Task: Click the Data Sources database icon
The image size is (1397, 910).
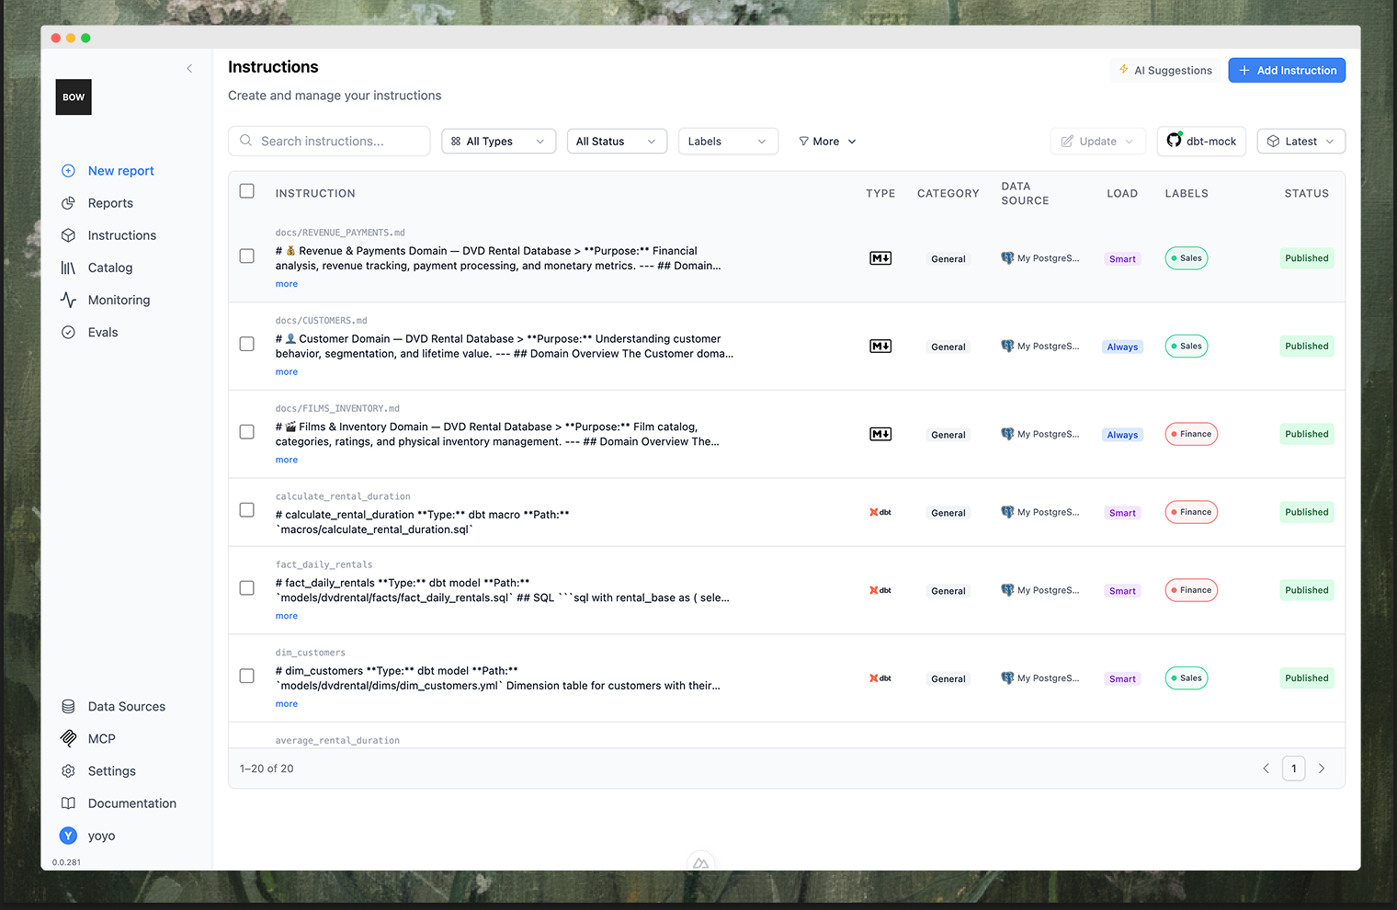Action: pos(68,707)
